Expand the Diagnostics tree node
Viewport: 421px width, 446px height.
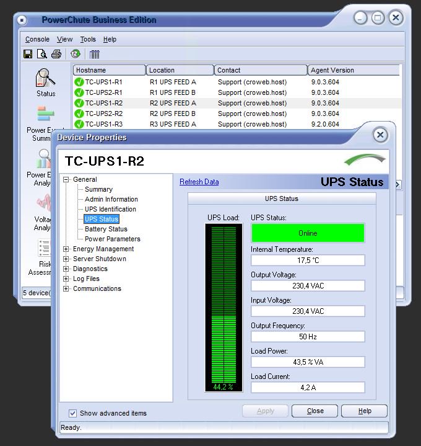point(66,269)
